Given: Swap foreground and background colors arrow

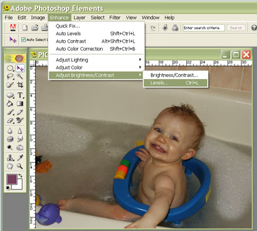Looking at the screenshot, I should pyautogui.click(x=20, y=175).
